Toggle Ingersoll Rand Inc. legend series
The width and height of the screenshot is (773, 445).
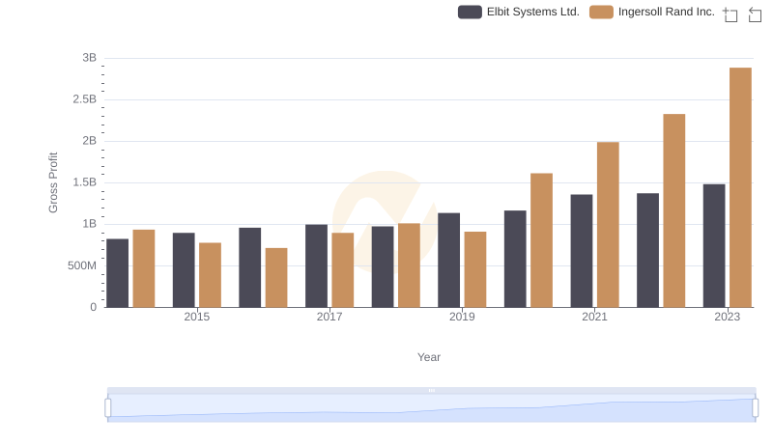coord(651,12)
